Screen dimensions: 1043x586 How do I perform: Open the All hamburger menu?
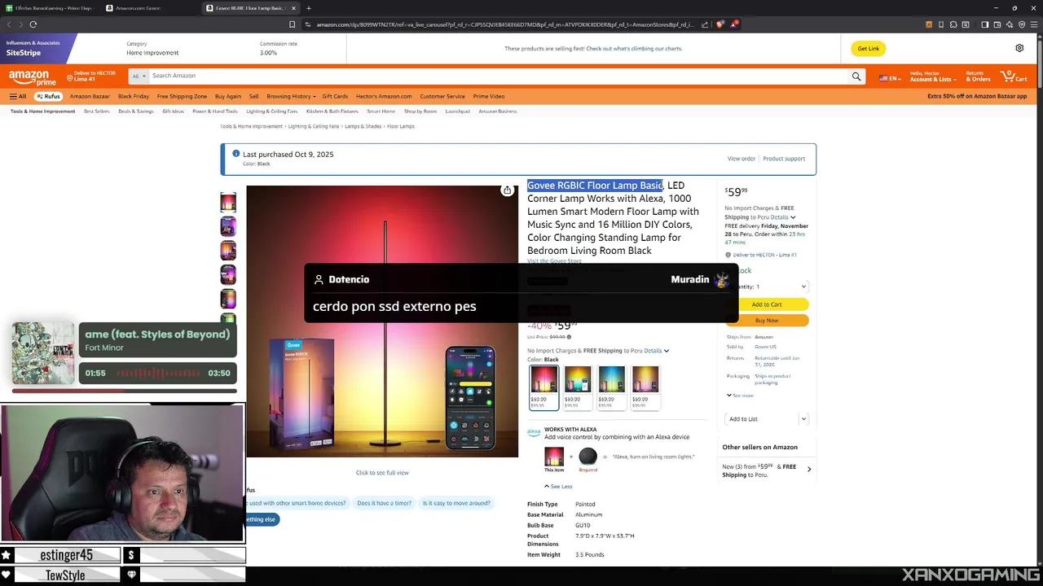[18, 96]
